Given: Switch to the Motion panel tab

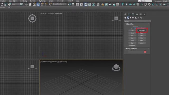Looking at the screenshot, I should (x=137, y=14).
